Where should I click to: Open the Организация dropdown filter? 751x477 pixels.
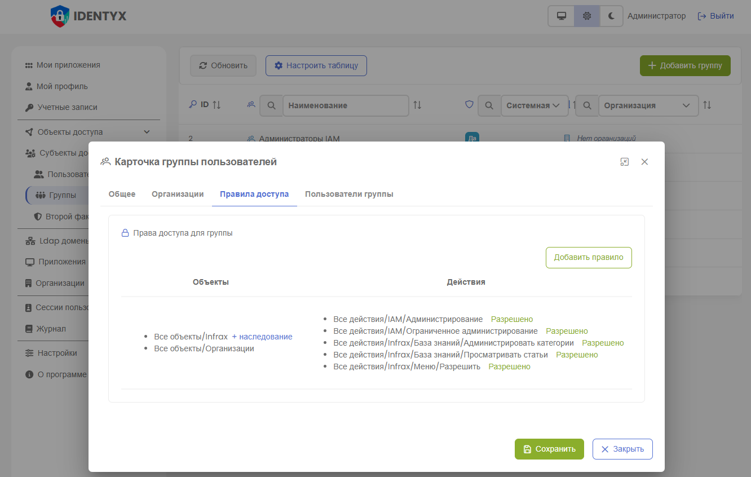pyautogui.click(x=647, y=105)
